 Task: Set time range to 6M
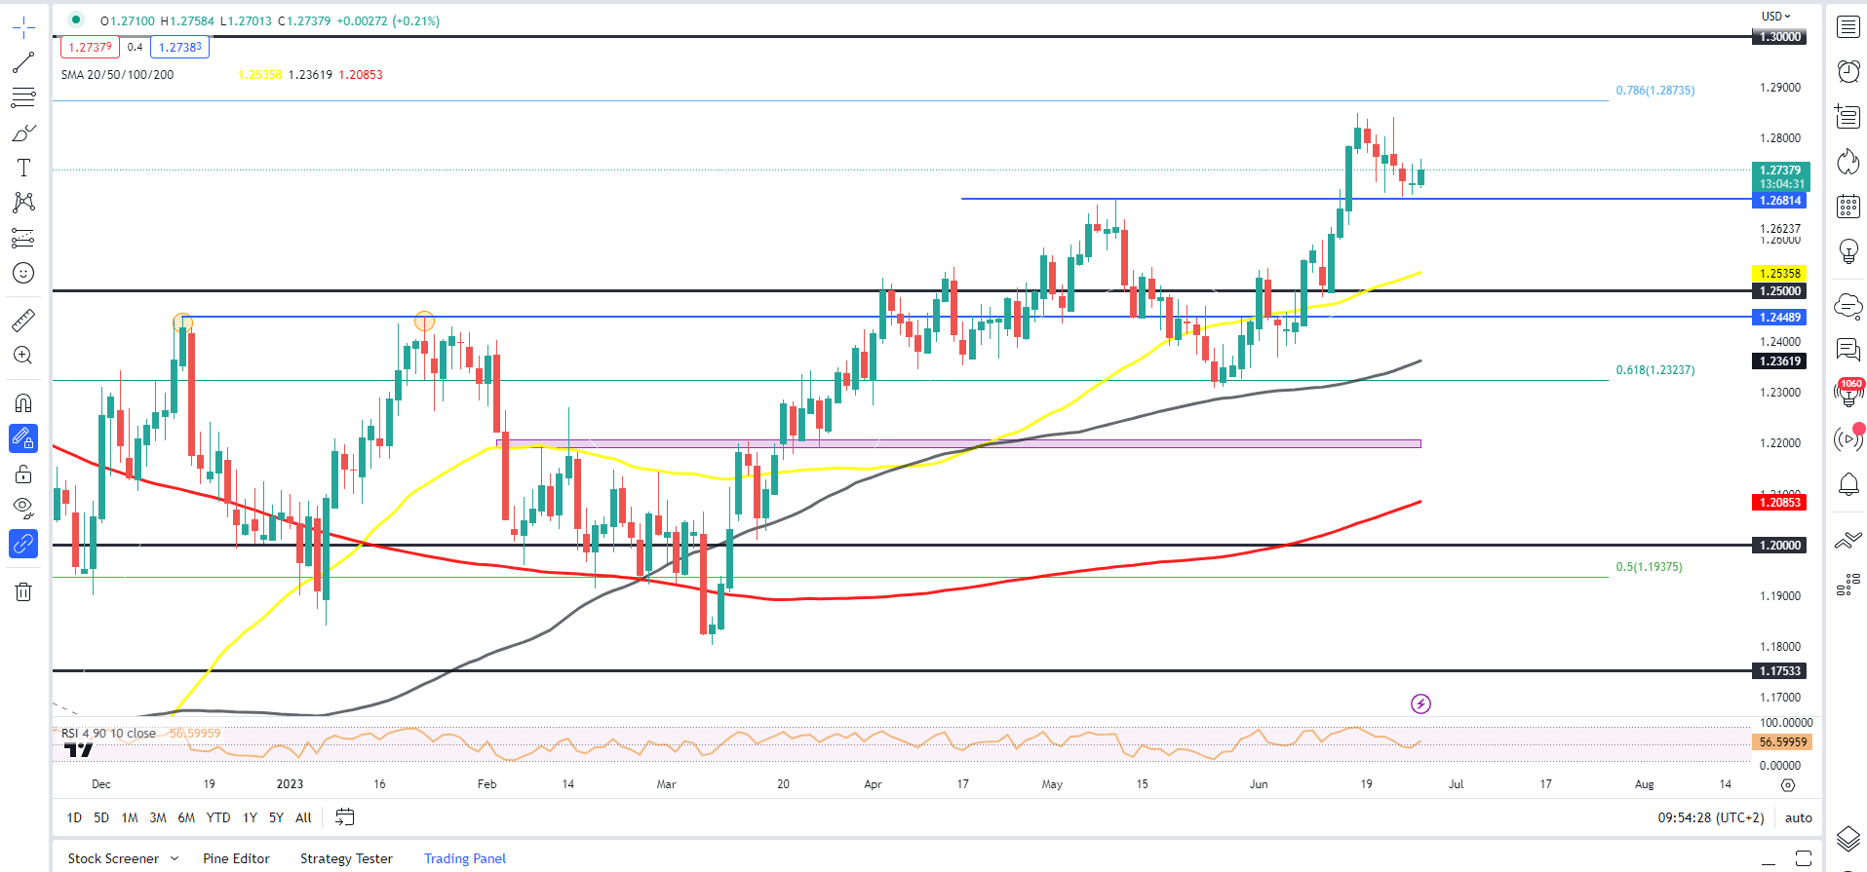(x=186, y=817)
